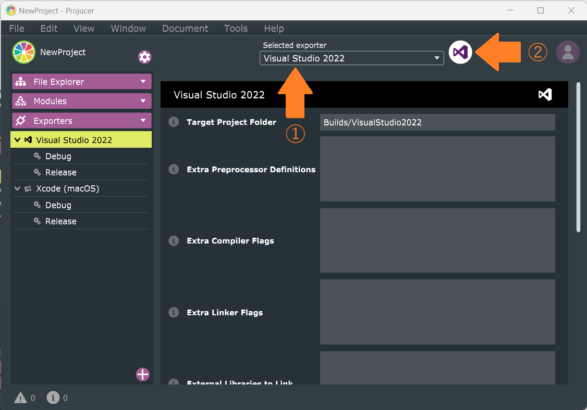Open the Help menu

(274, 29)
